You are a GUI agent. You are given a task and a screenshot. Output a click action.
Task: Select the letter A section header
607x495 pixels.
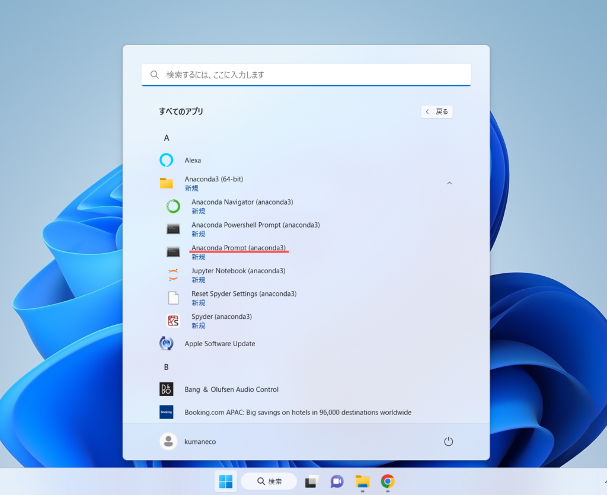167,138
